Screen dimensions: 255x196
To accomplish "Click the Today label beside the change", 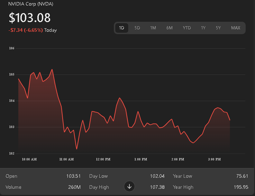I will tap(51, 30).
